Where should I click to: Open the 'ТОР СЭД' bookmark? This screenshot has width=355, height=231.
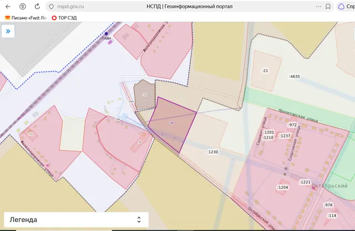[64, 18]
